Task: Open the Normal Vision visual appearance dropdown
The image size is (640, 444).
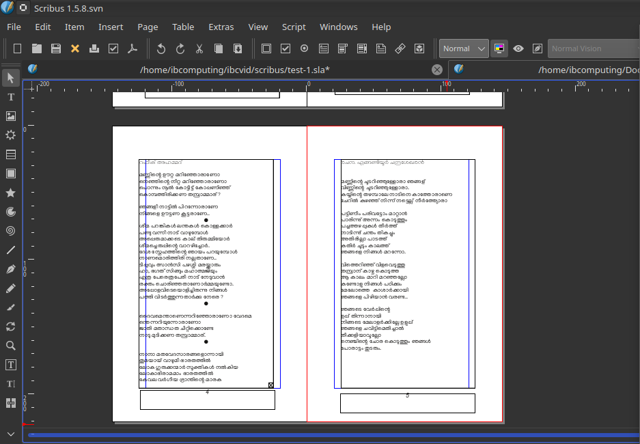Action: (x=593, y=48)
